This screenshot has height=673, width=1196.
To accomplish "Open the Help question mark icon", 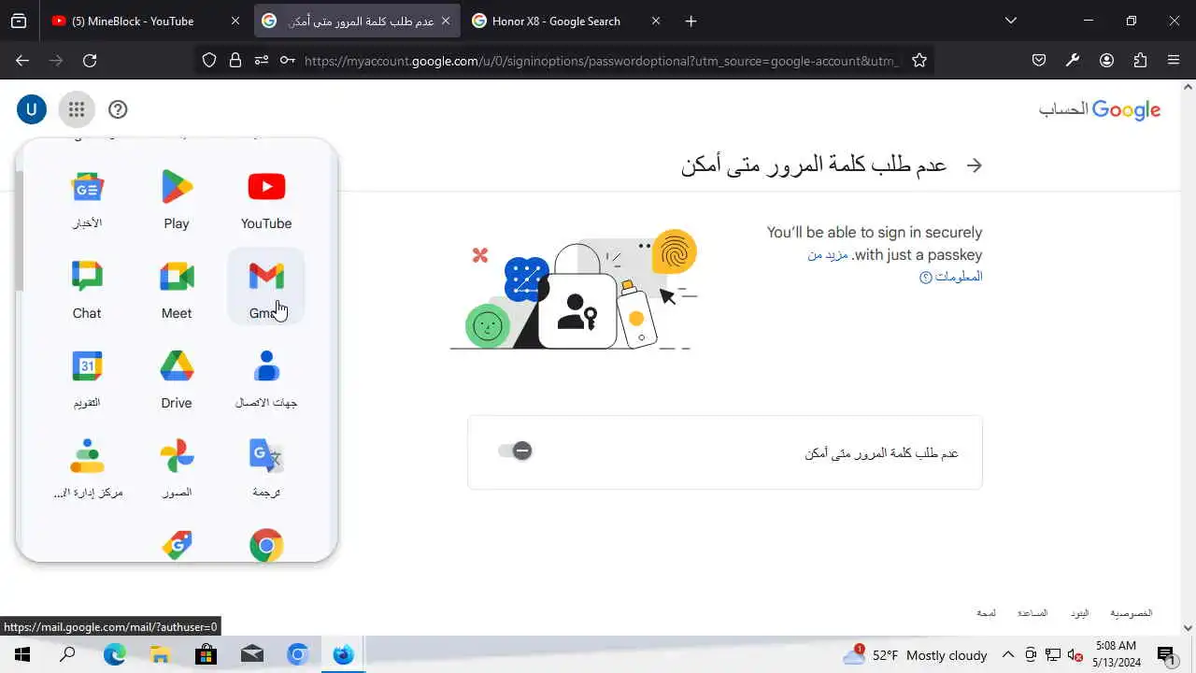I will [118, 109].
